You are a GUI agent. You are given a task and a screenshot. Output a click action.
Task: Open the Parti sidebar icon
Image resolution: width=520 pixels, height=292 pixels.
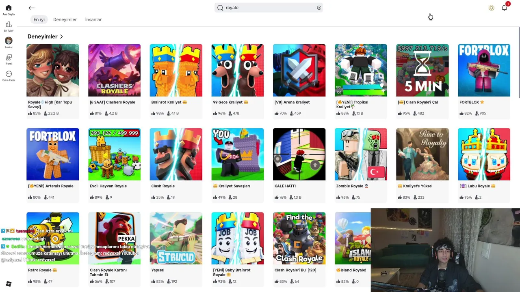pos(9,58)
